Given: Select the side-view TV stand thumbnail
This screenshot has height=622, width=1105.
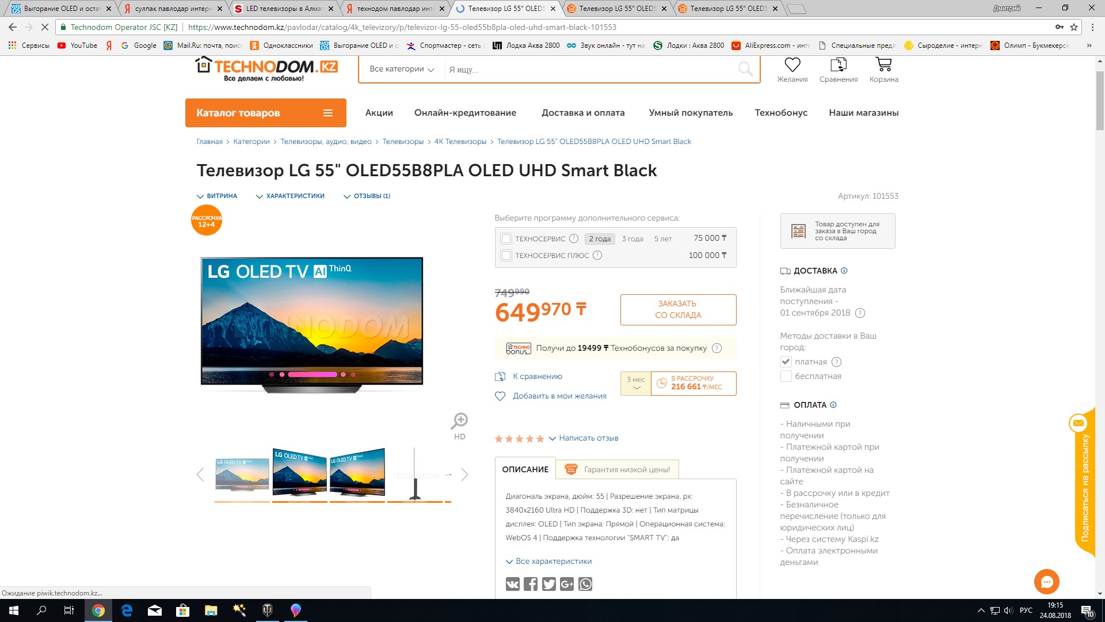Looking at the screenshot, I should click(x=414, y=474).
